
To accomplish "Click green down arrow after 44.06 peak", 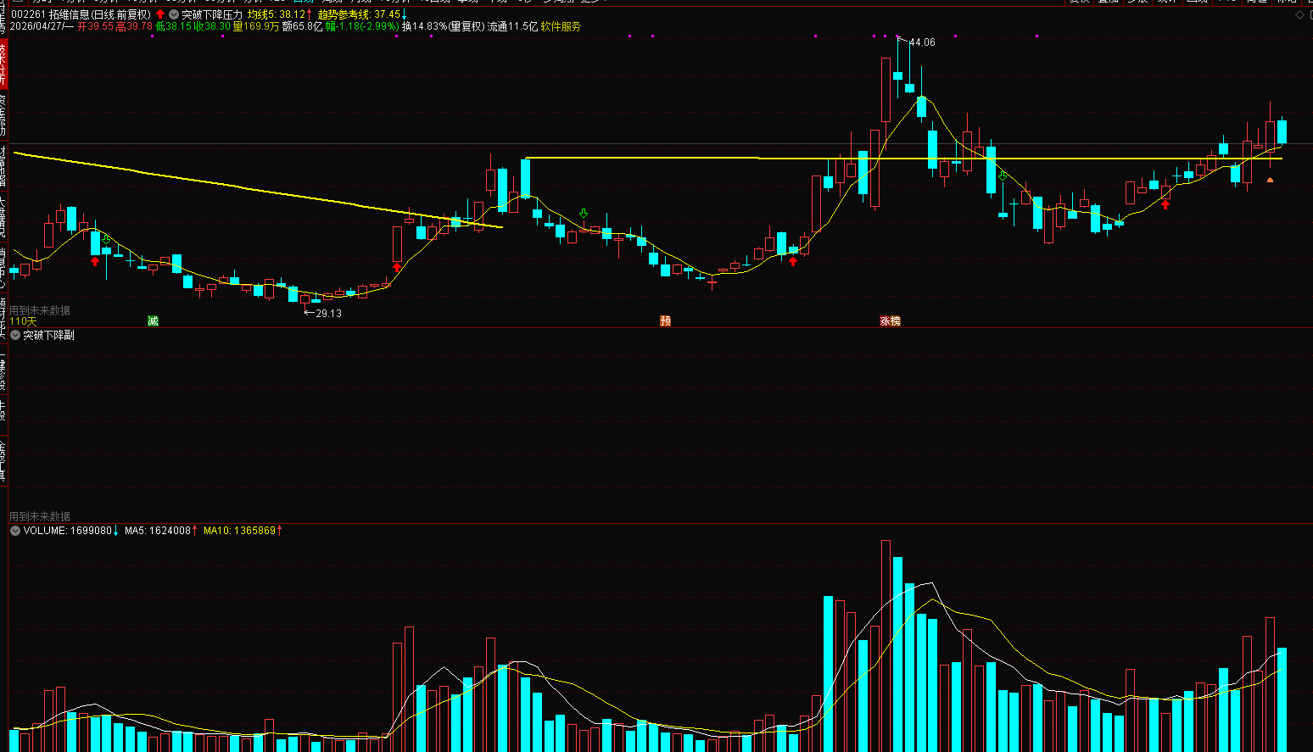I will tap(1003, 175).
